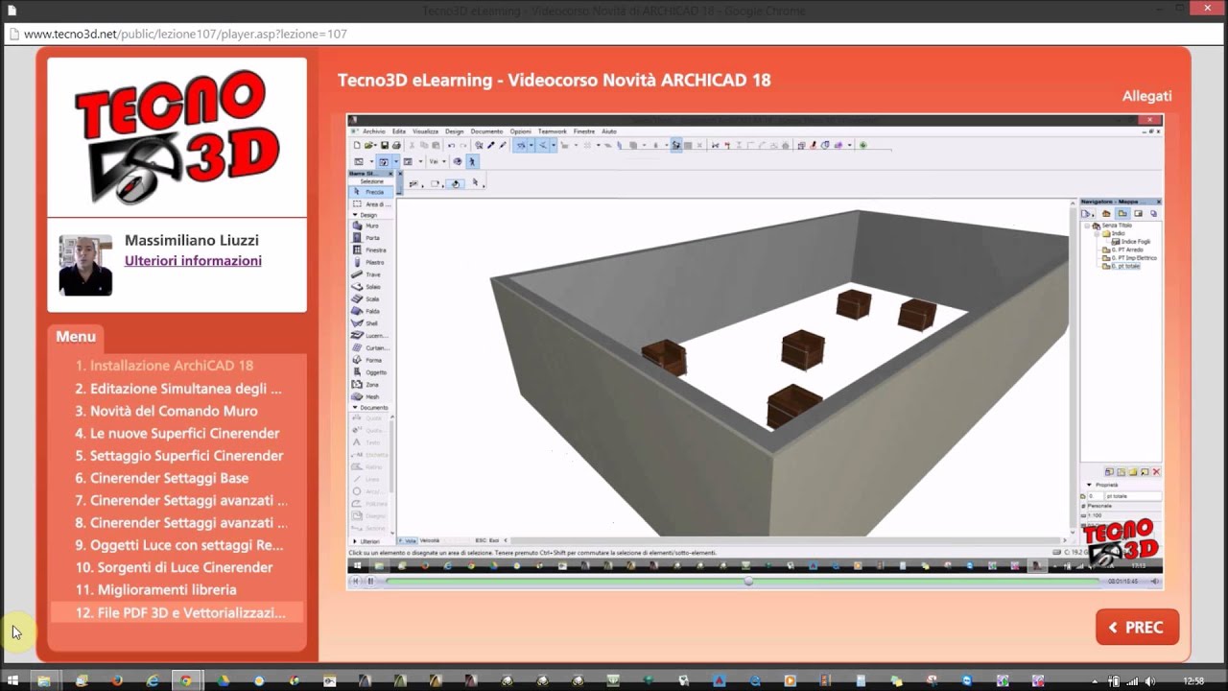Select the Area di selezione marquee tool
Viewport: 1228px width, 691px height.
tap(369, 204)
